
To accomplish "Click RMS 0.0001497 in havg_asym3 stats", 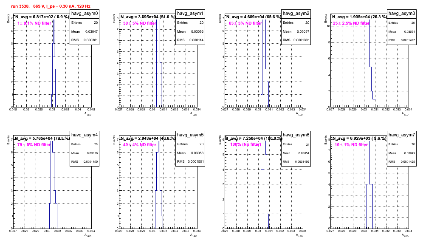I will [x=402, y=40].
